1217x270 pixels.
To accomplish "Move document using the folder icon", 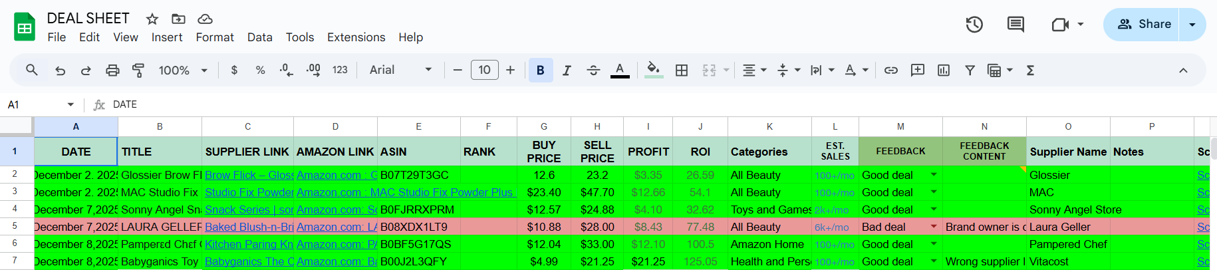I will (x=178, y=19).
